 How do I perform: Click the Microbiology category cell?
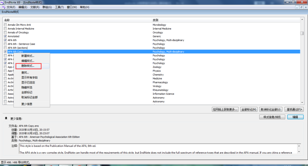(x=159, y=25)
